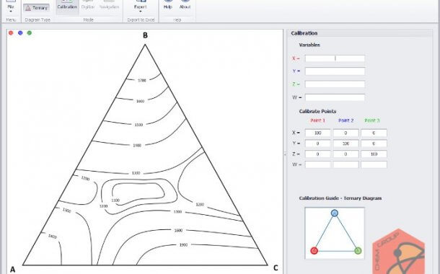Click the X variable input field
Image resolution: width=440 pixels, height=274 pixels.
335,58
